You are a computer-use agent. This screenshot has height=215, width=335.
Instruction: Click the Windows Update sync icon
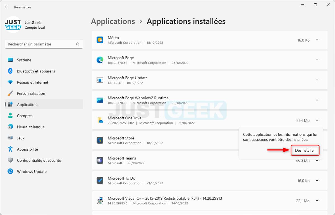10,171
